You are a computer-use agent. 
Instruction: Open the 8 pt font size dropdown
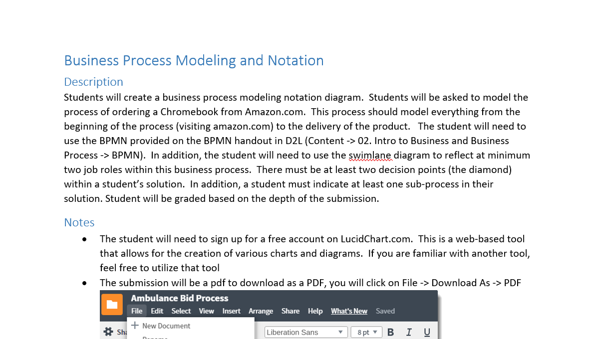click(366, 332)
